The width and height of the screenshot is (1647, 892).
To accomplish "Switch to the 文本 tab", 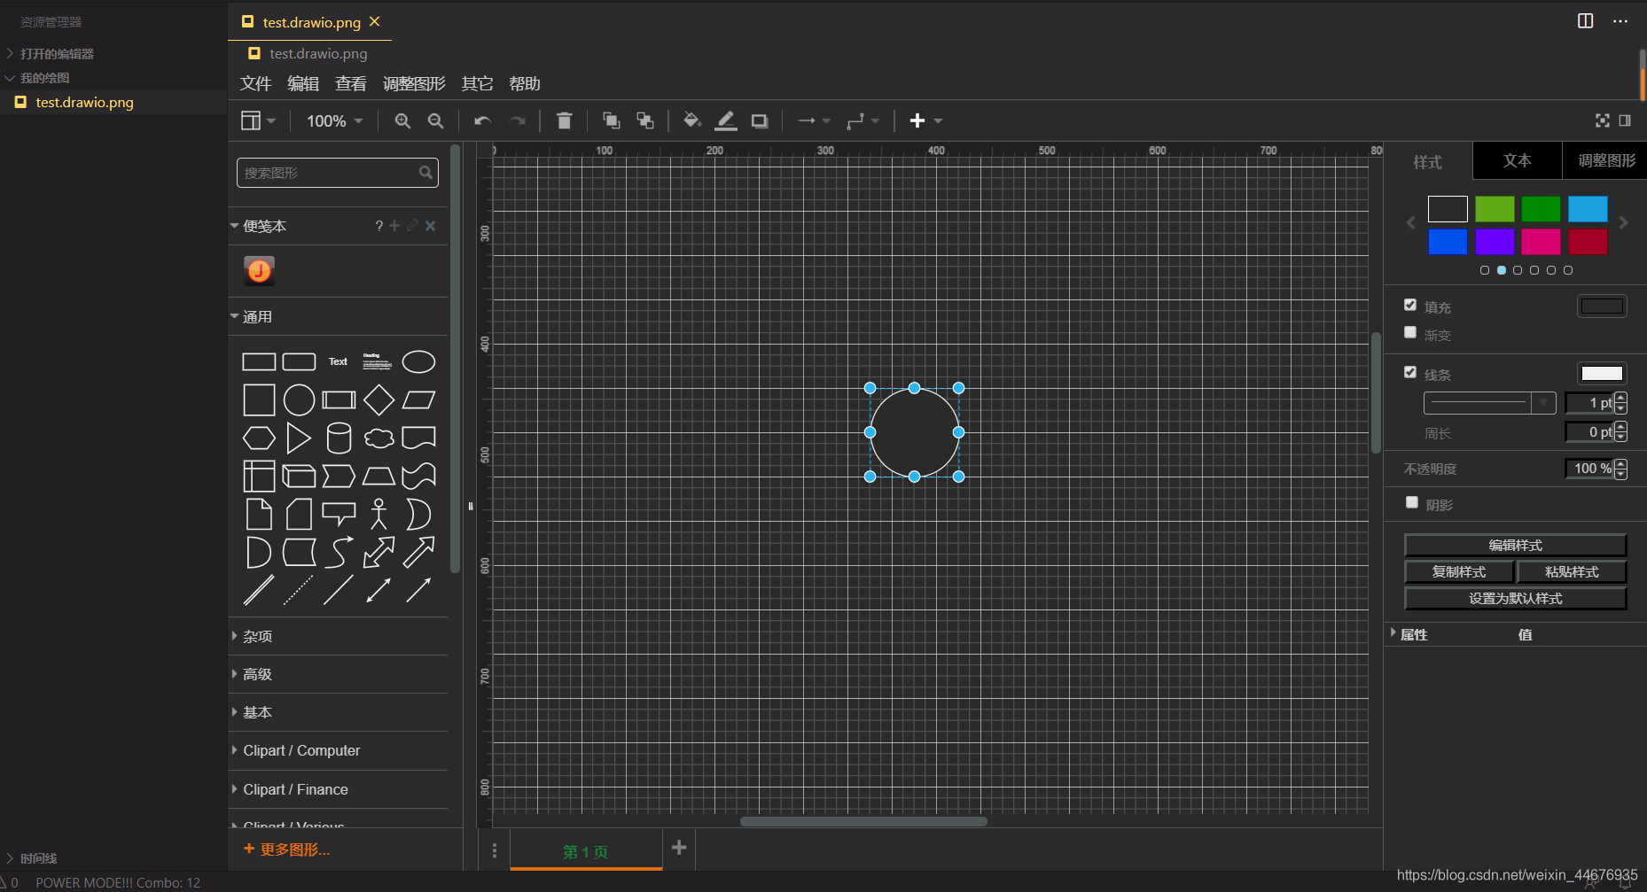I will [x=1518, y=160].
